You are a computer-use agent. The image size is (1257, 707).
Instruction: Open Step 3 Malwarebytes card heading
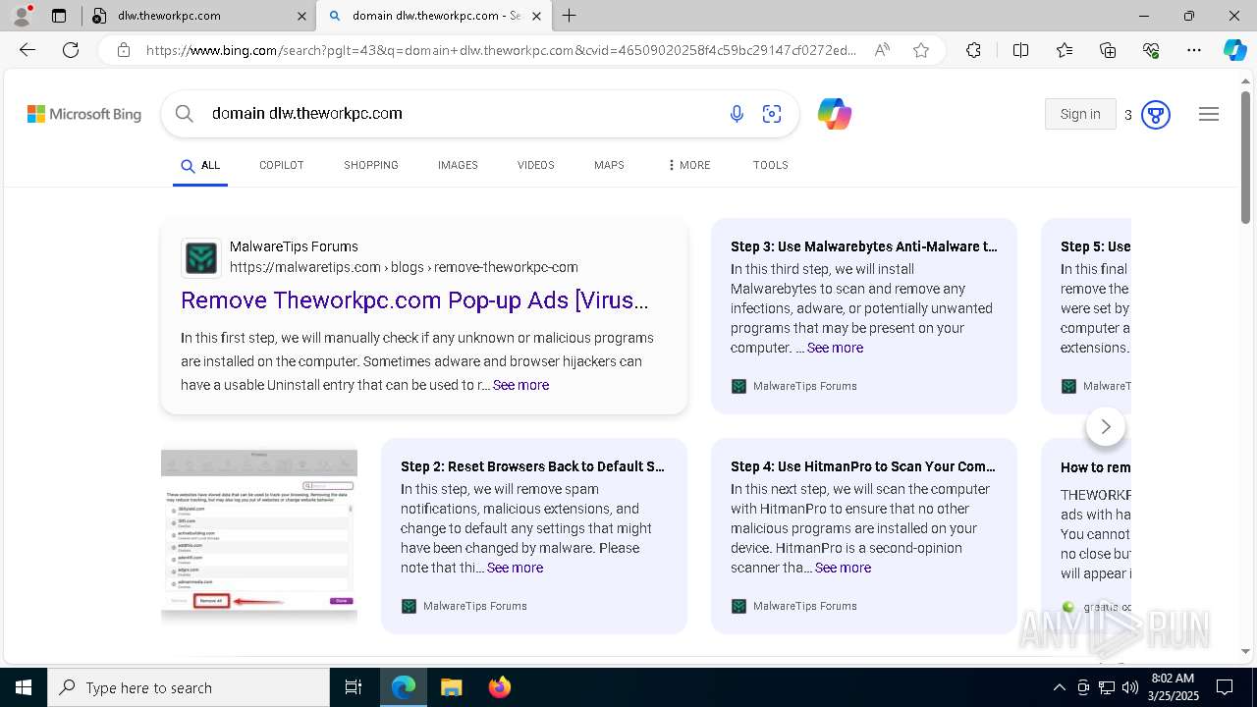click(x=864, y=246)
